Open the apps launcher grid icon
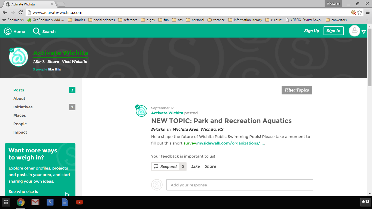The width and height of the screenshot is (372, 209). (x=6, y=202)
